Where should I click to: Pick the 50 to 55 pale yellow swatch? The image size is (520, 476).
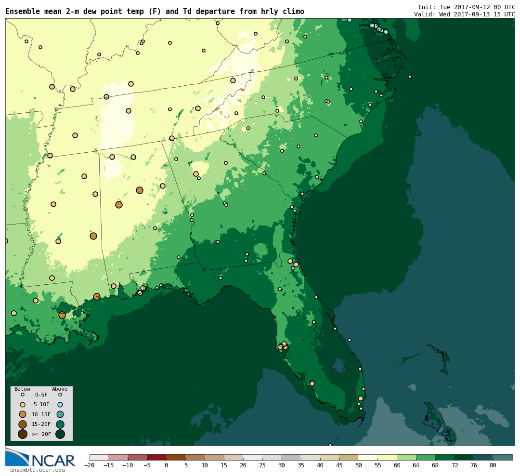368,457
